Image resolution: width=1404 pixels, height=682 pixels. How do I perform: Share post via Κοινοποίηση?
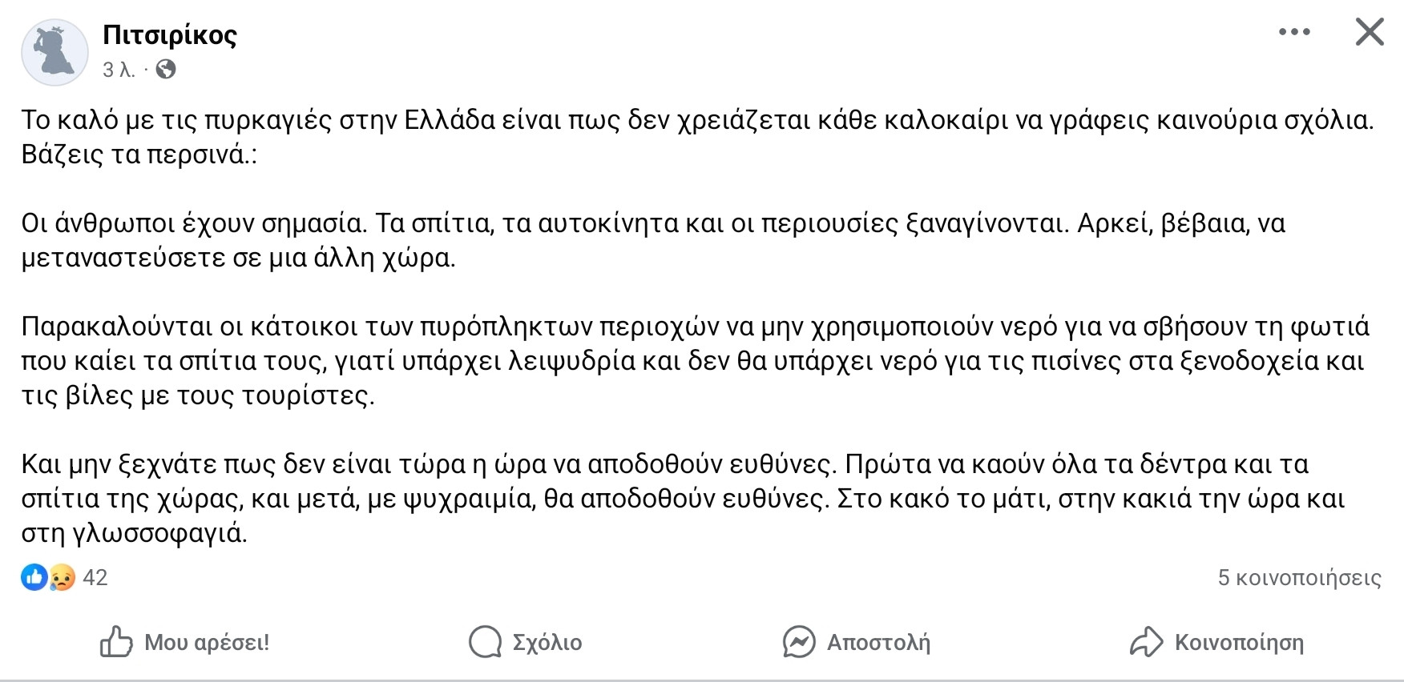(x=1239, y=642)
